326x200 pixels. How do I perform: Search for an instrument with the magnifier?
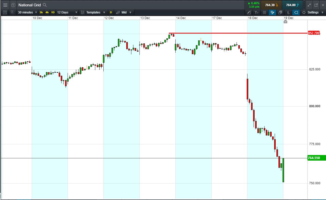pos(45,5)
